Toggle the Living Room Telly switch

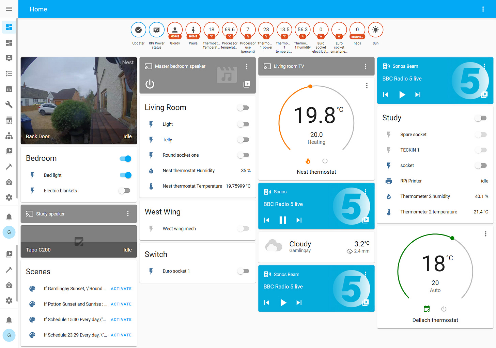click(x=243, y=140)
